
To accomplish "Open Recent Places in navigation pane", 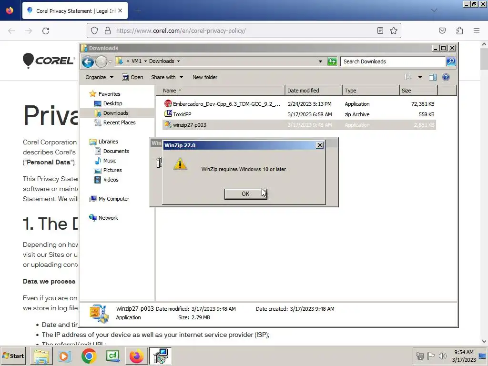I will pos(119,122).
